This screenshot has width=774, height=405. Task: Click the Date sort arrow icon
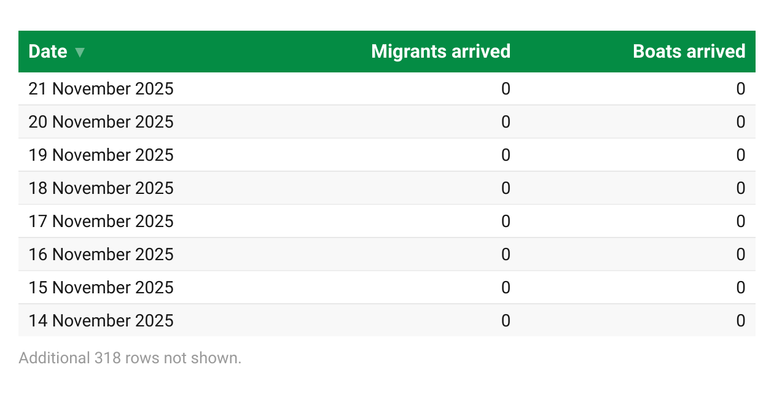coord(79,52)
